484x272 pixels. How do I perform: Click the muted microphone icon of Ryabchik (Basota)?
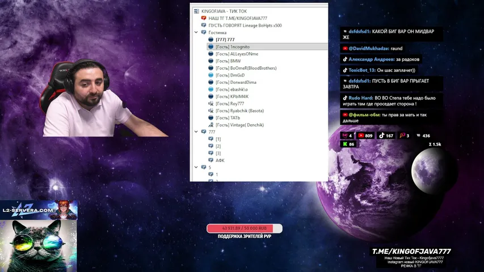(211, 110)
